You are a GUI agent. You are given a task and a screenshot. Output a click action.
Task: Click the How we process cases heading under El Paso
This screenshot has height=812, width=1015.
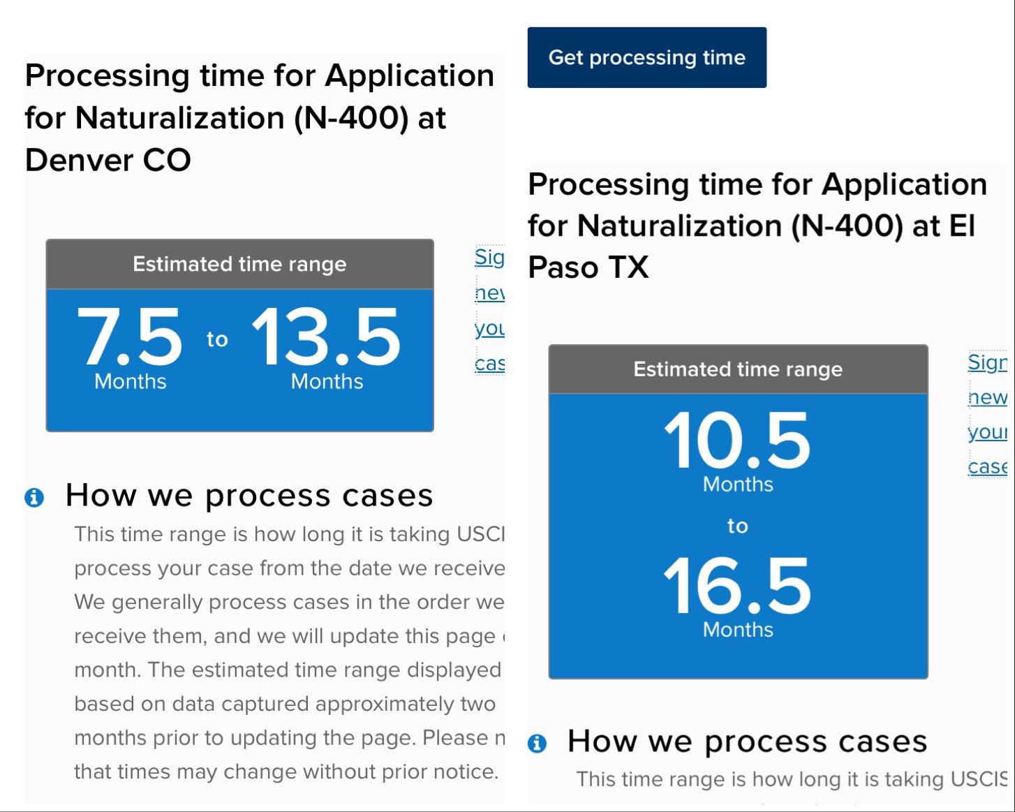coord(747,741)
